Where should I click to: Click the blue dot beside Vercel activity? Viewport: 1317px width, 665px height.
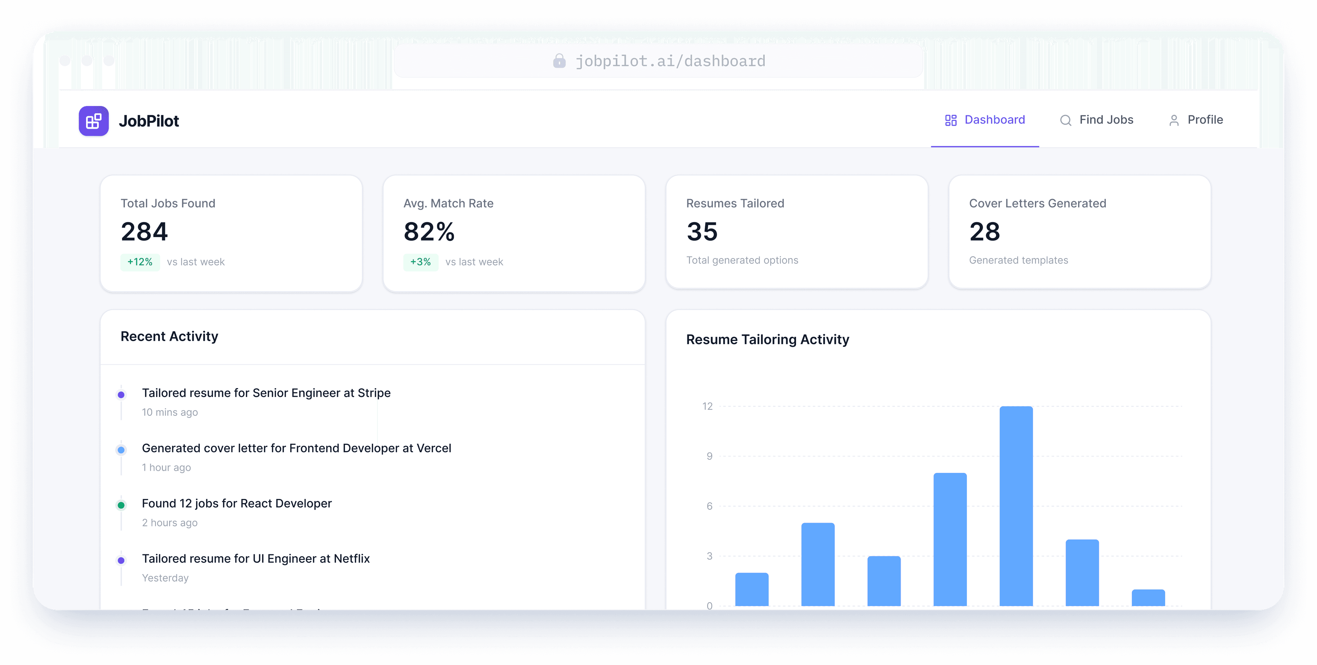[x=121, y=450]
